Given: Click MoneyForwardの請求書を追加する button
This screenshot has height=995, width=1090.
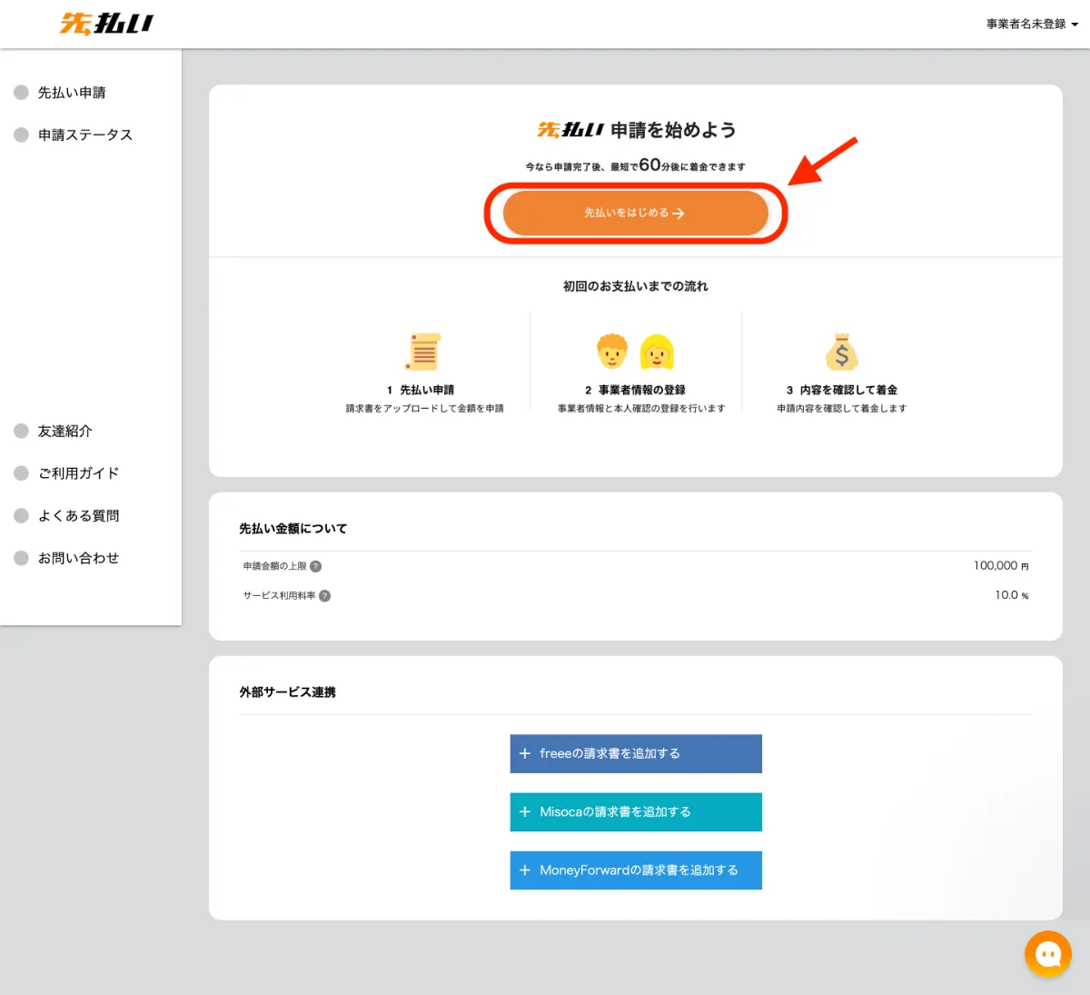Looking at the screenshot, I should 636,870.
